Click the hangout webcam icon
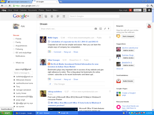The width and height of the screenshot is (154, 115). pos(118,36)
